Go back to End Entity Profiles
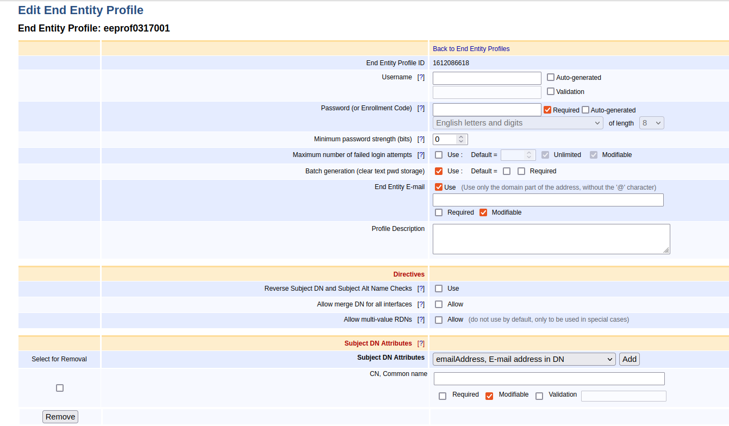The height and width of the screenshot is (426, 729). 471,49
